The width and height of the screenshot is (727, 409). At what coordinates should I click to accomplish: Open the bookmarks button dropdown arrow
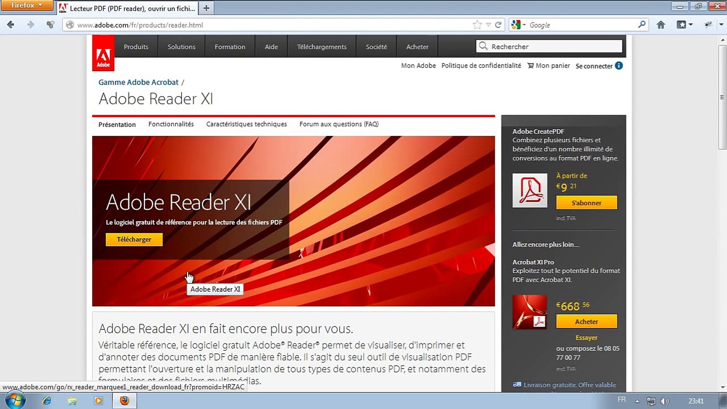691,25
